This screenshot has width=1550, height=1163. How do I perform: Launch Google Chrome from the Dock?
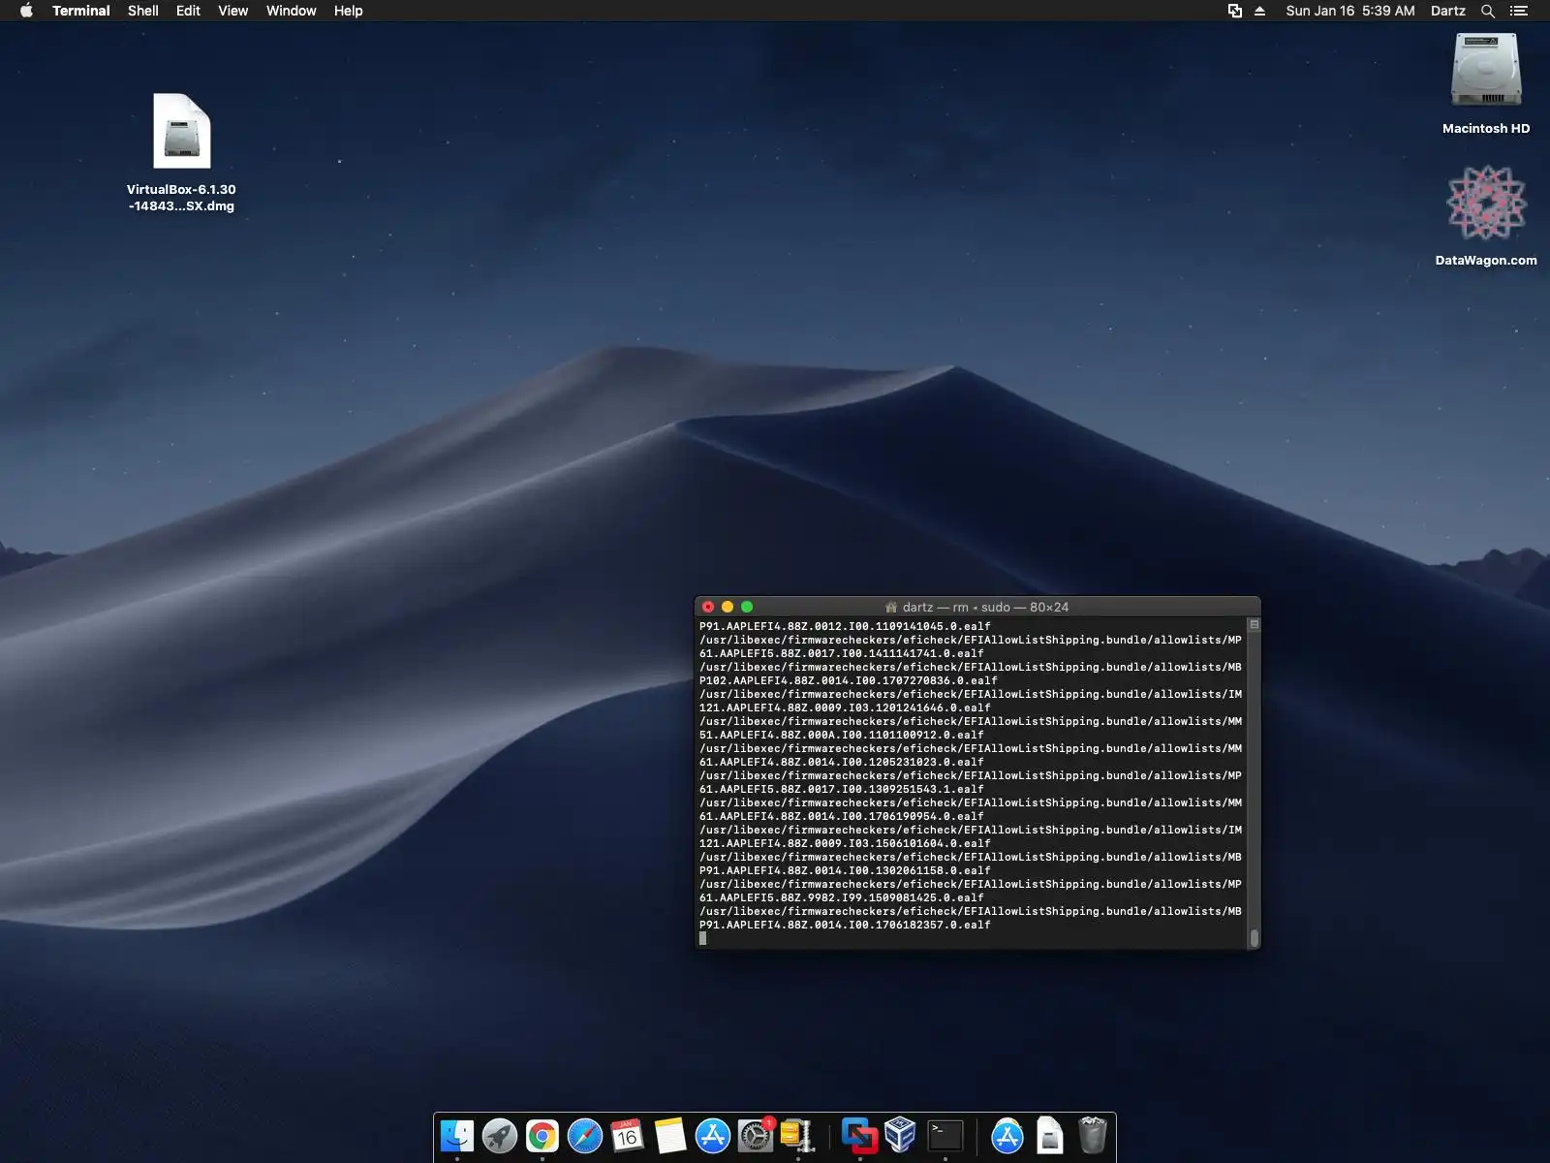542,1136
